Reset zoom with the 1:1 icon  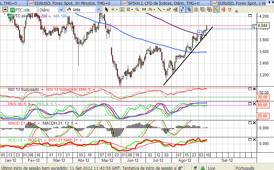click(144, 9)
